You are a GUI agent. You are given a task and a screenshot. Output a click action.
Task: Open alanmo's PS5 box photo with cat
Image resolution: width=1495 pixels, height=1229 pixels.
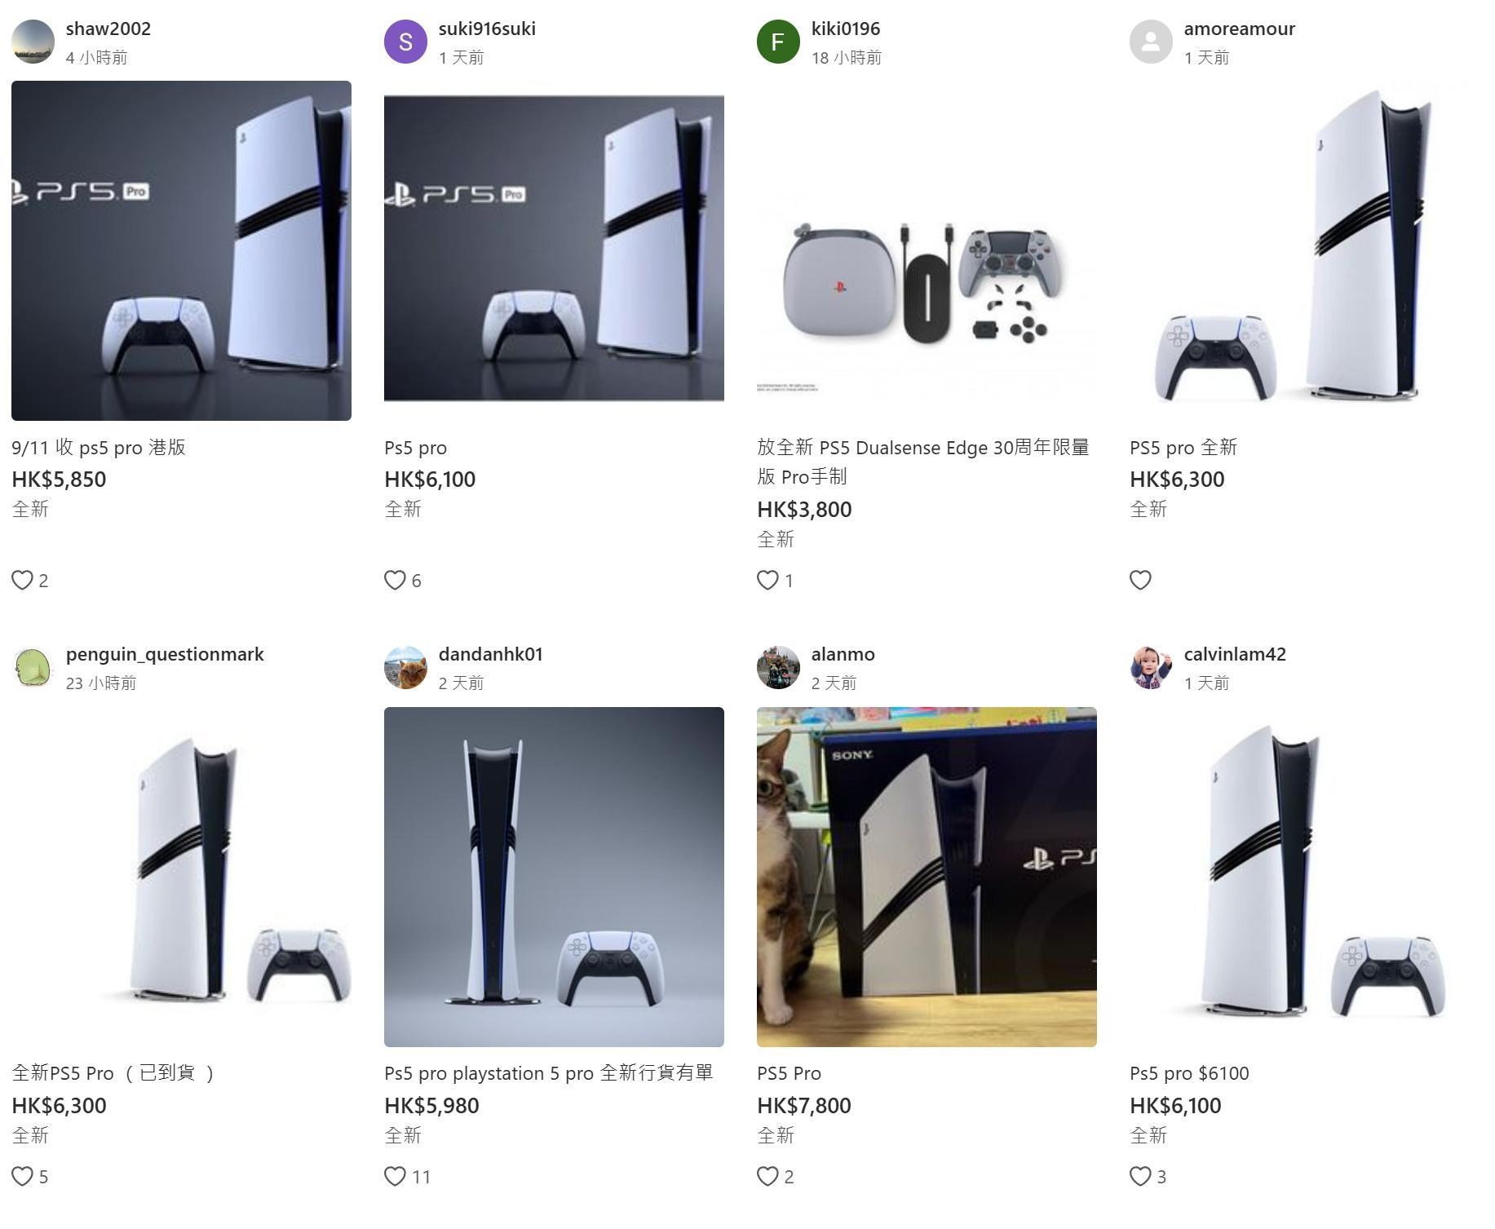click(x=927, y=877)
